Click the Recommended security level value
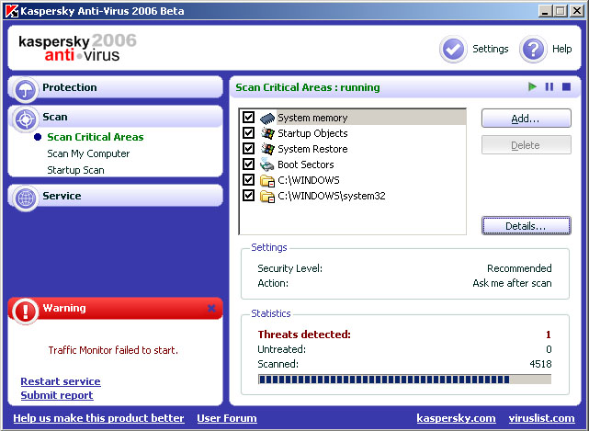The width and height of the screenshot is (589, 431). (x=519, y=268)
